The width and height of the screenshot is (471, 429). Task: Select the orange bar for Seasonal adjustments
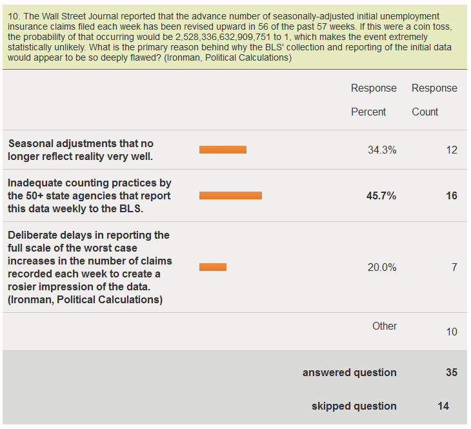point(223,150)
